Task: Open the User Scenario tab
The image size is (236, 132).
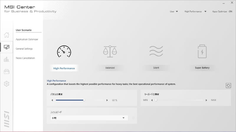Action: point(24,30)
